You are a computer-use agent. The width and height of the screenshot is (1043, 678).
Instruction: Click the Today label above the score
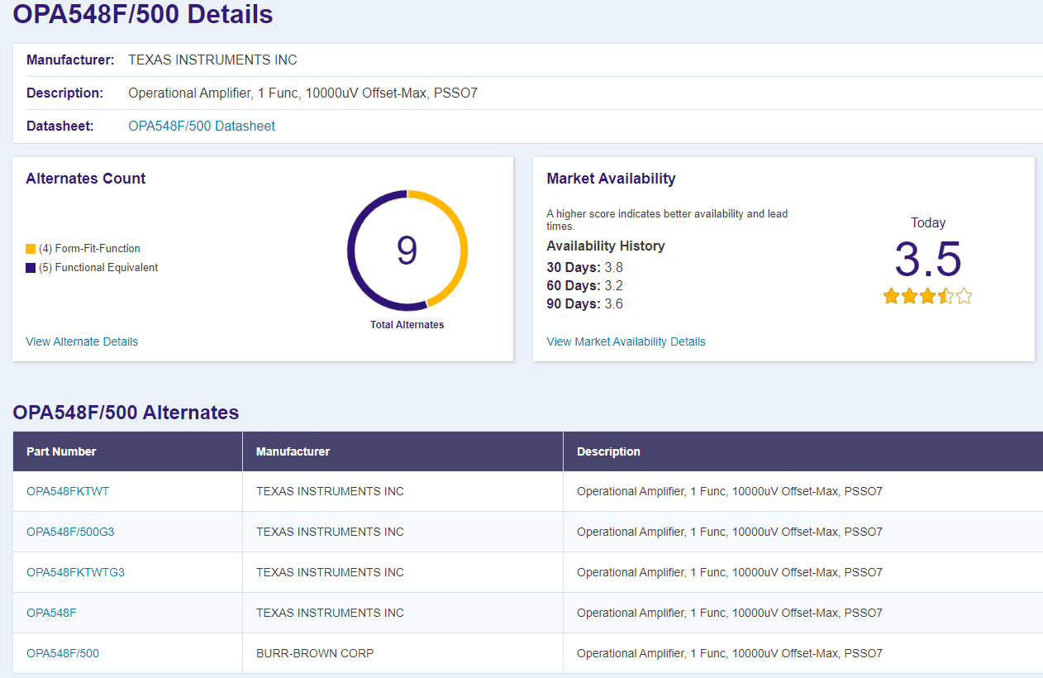pos(928,222)
